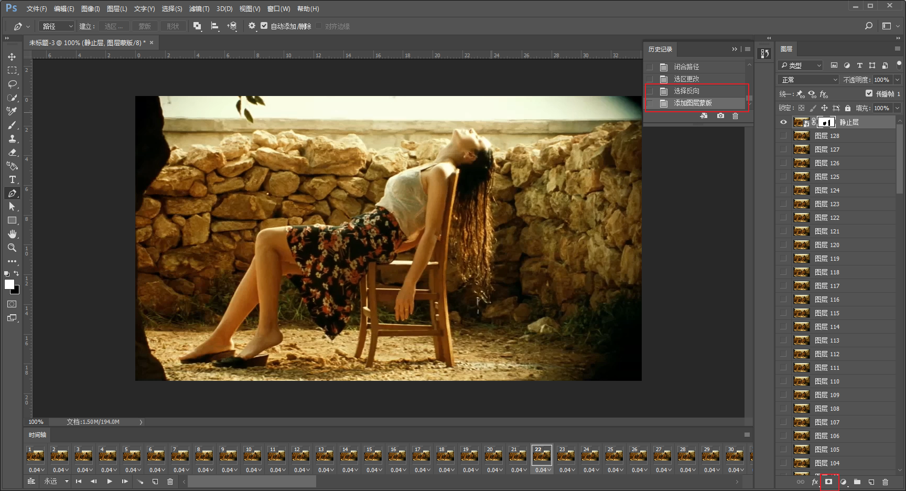Toggle the 传播帧 1 checkbox
This screenshot has width=906, height=491.
(x=869, y=93)
